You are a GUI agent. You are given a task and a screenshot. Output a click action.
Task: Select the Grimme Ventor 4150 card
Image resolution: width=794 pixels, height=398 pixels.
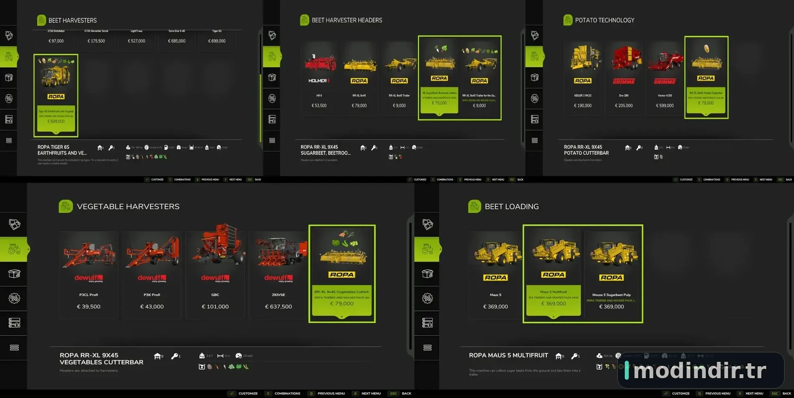coord(665,79)
